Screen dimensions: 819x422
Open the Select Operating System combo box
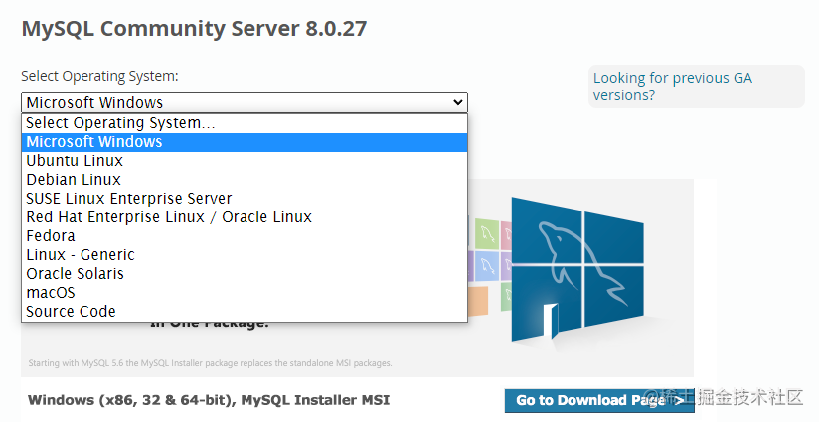tap(245, 102)
